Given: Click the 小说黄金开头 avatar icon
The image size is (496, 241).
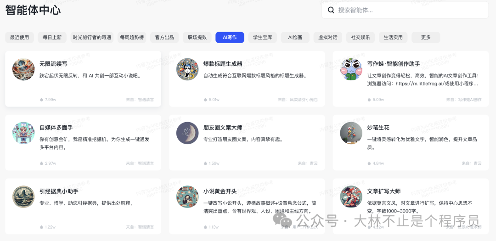Looking at the screenshot, I should click(187, 197).
